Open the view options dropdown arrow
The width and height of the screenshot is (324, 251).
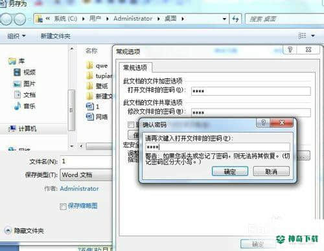(313, 36)
